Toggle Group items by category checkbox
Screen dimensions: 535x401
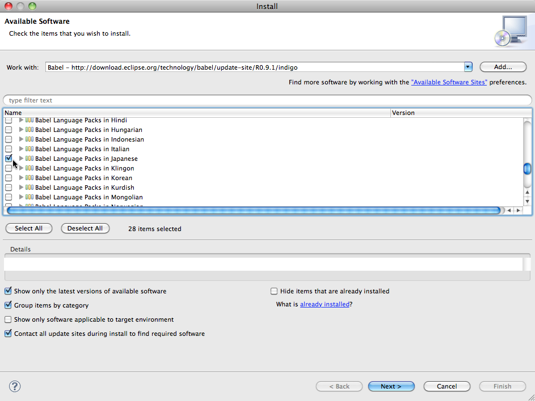pos(8,305)
